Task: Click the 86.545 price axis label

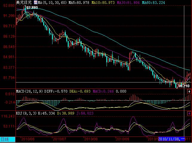Action: [x=9, y=47]
